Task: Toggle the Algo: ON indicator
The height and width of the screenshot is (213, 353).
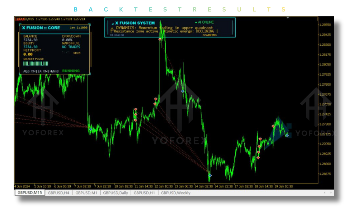Action: pos(30,71)
